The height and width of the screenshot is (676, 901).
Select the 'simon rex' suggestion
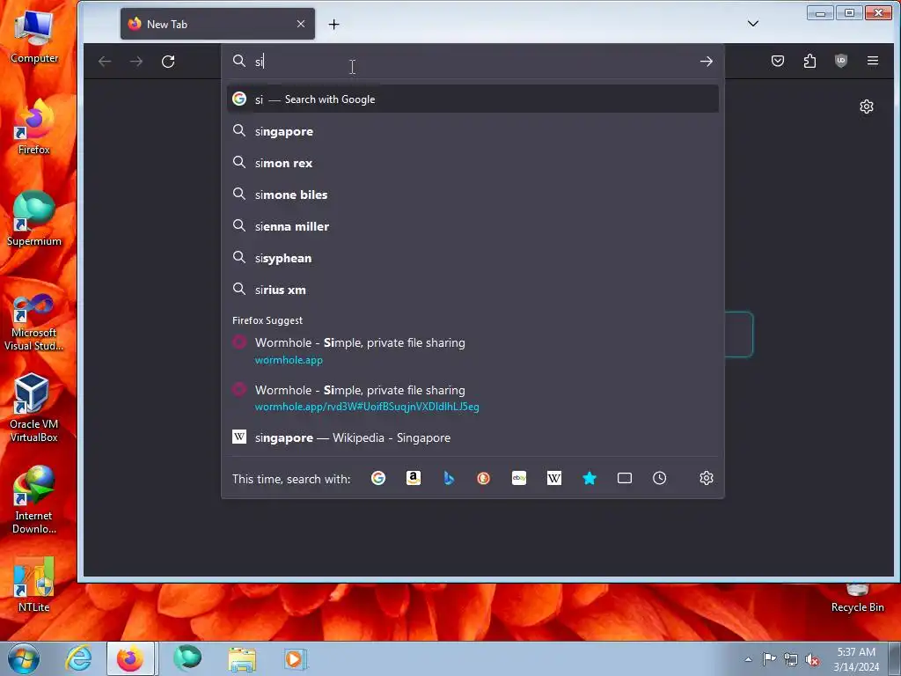[472, 163]
